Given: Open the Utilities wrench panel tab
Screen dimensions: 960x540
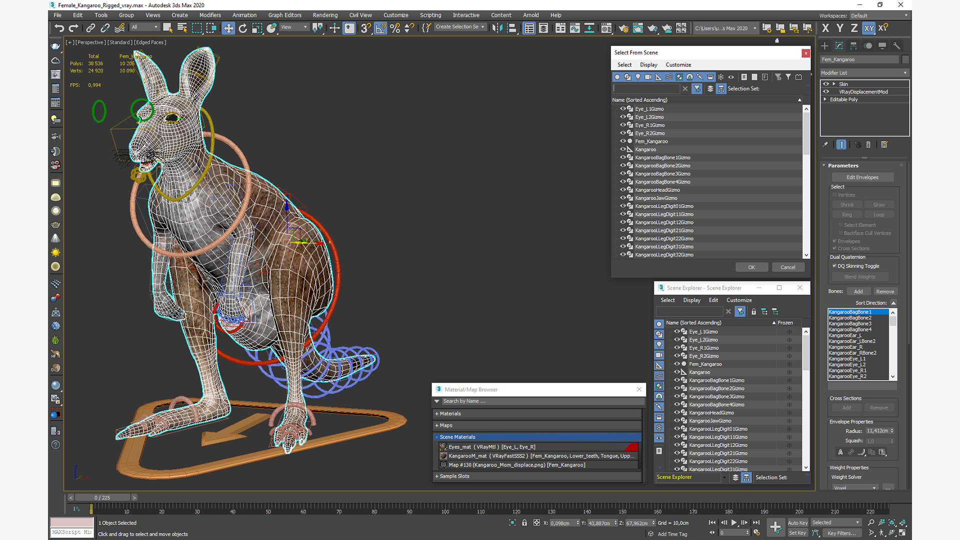Looking at the screenshot, I should coord(896,45).
